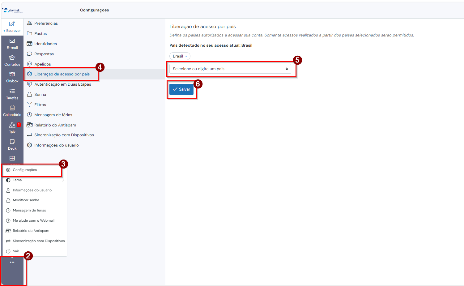The image size is (464, 286).
Task: Expand the Tema submenu
Action: point(35,180)
